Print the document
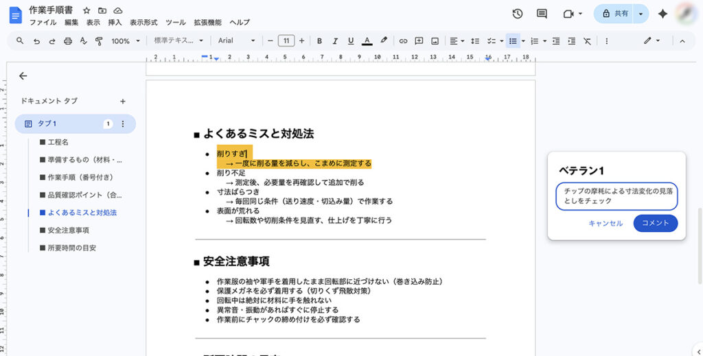Screen dimensions: 703x356 coord(68,40)
